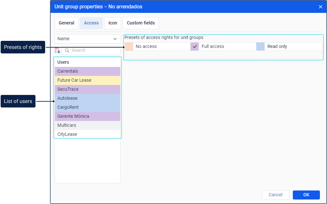
Task: Open the Custom fields tab
Action: coord(141,23)
